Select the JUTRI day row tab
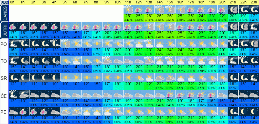The height and width of the screenshot is (124, 259). [x=4, y=30]
